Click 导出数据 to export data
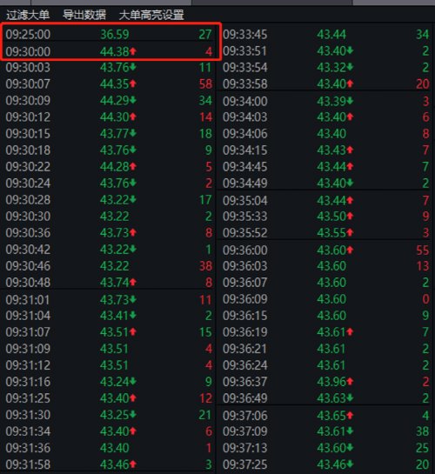Screen dimensions: 435x474 click(x=84, y=15)
